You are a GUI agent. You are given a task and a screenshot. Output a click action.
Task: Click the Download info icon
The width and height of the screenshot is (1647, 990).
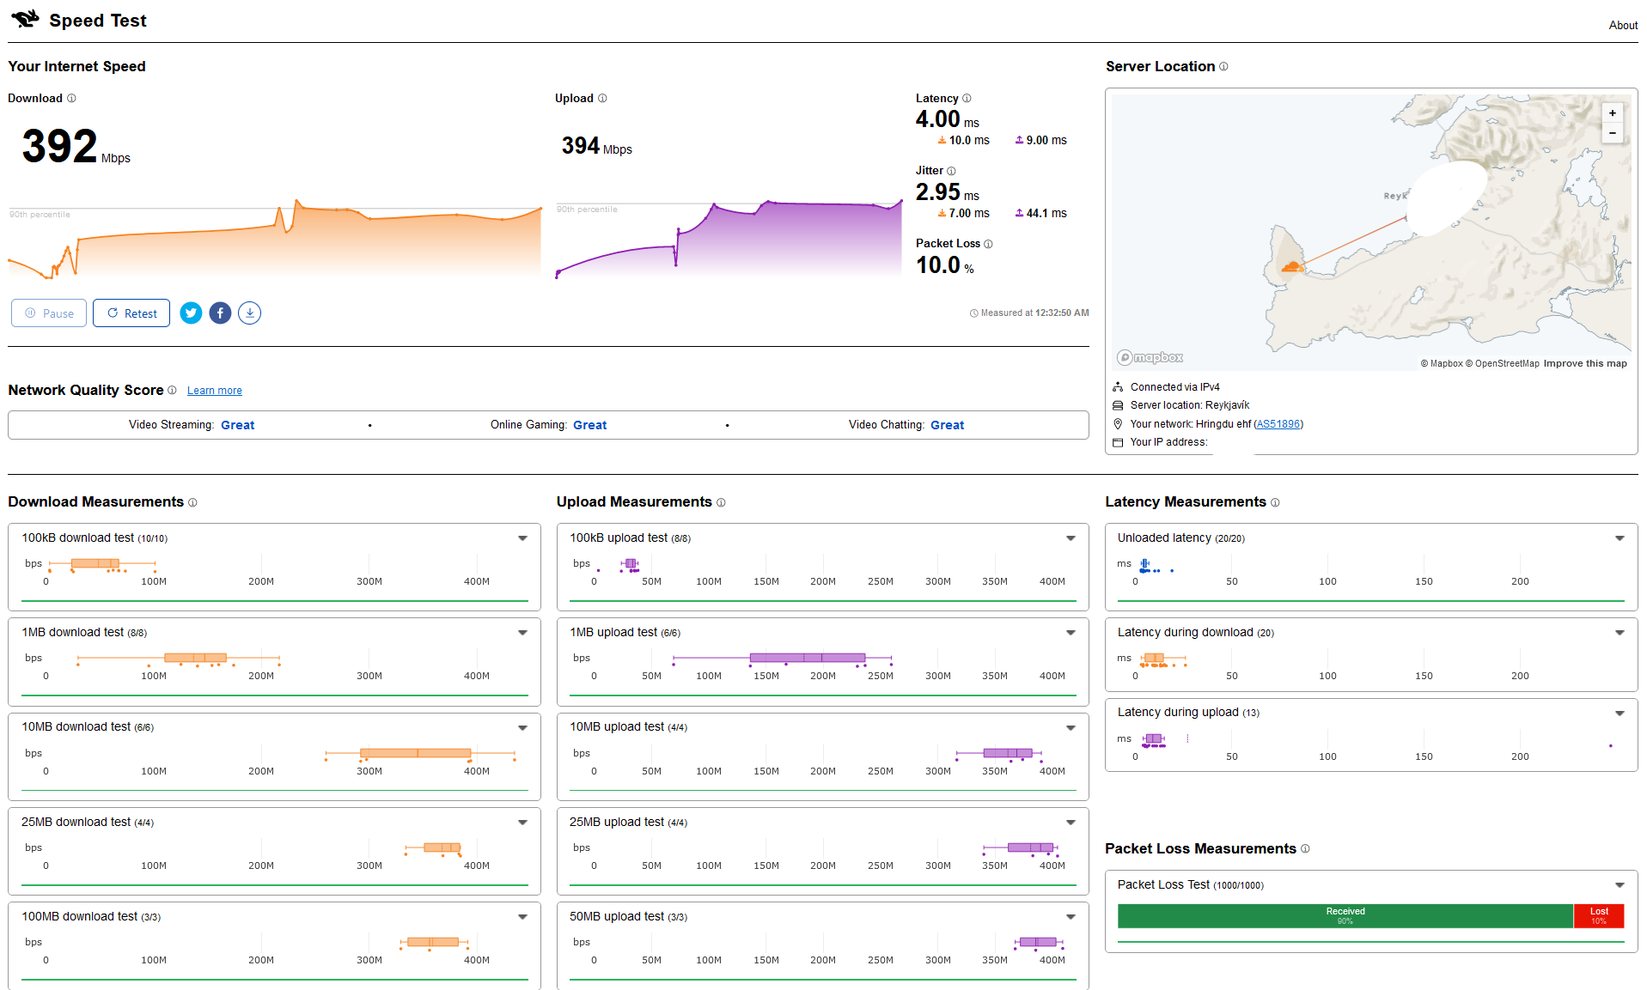pos(71,99)
